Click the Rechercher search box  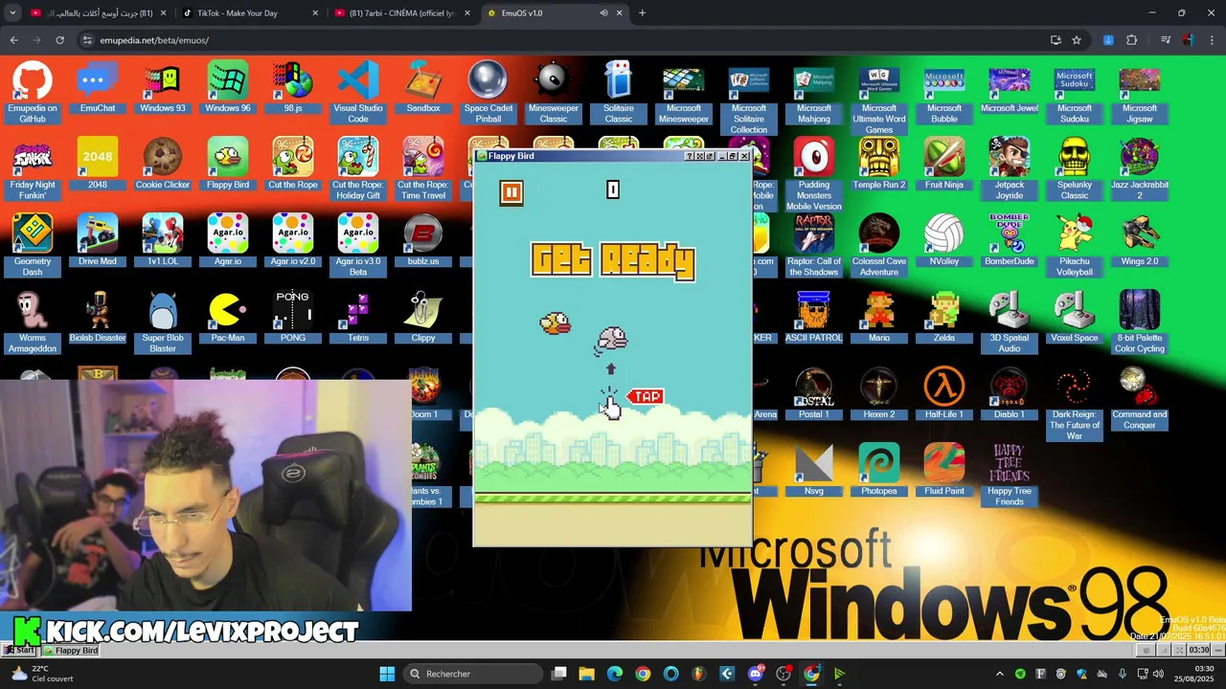tap(471, 674)
